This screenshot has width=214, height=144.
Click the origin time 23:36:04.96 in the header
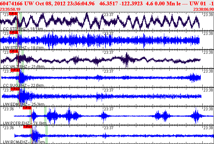click(x=81, y=3)
